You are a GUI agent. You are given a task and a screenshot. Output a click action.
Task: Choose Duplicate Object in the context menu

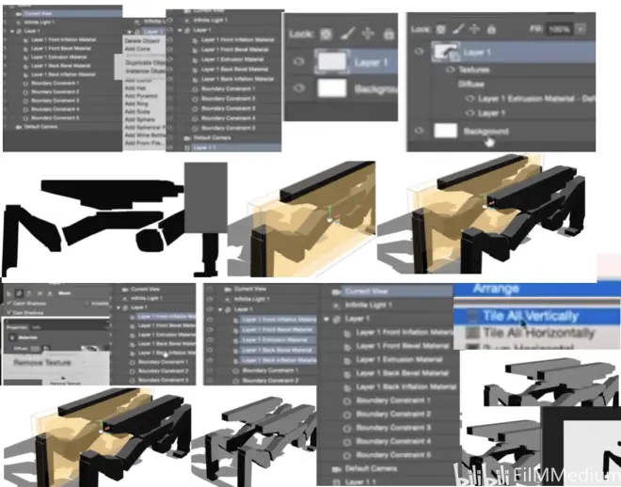pyautogui.click(x=145, y=62)
